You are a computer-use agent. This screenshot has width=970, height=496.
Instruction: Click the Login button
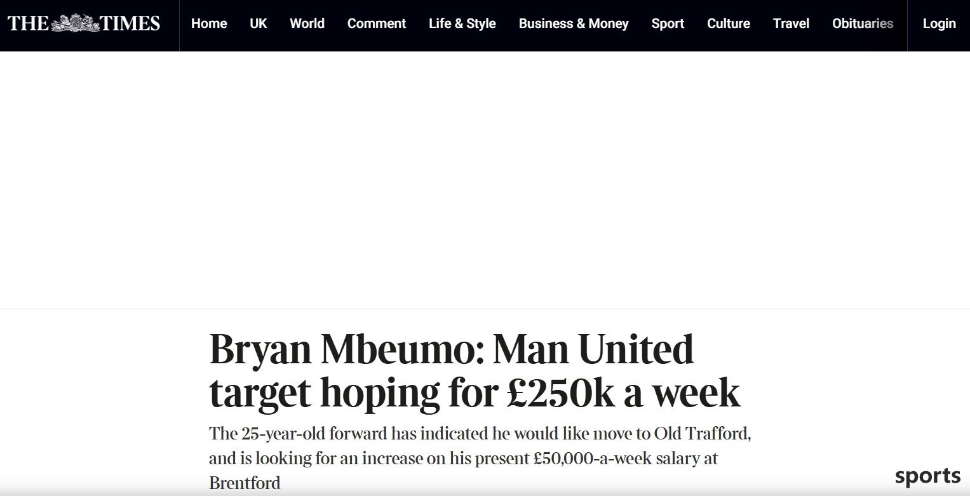pos(939,23)
